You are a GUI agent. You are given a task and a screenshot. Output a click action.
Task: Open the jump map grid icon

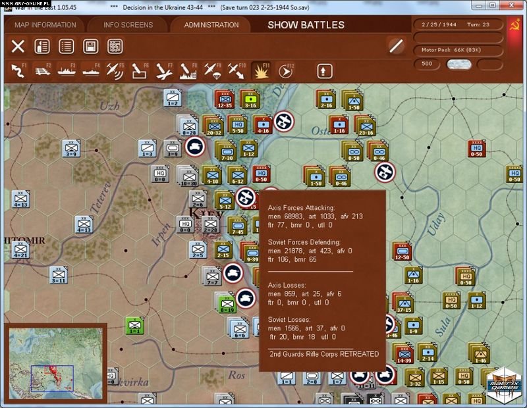coord(115,47)
